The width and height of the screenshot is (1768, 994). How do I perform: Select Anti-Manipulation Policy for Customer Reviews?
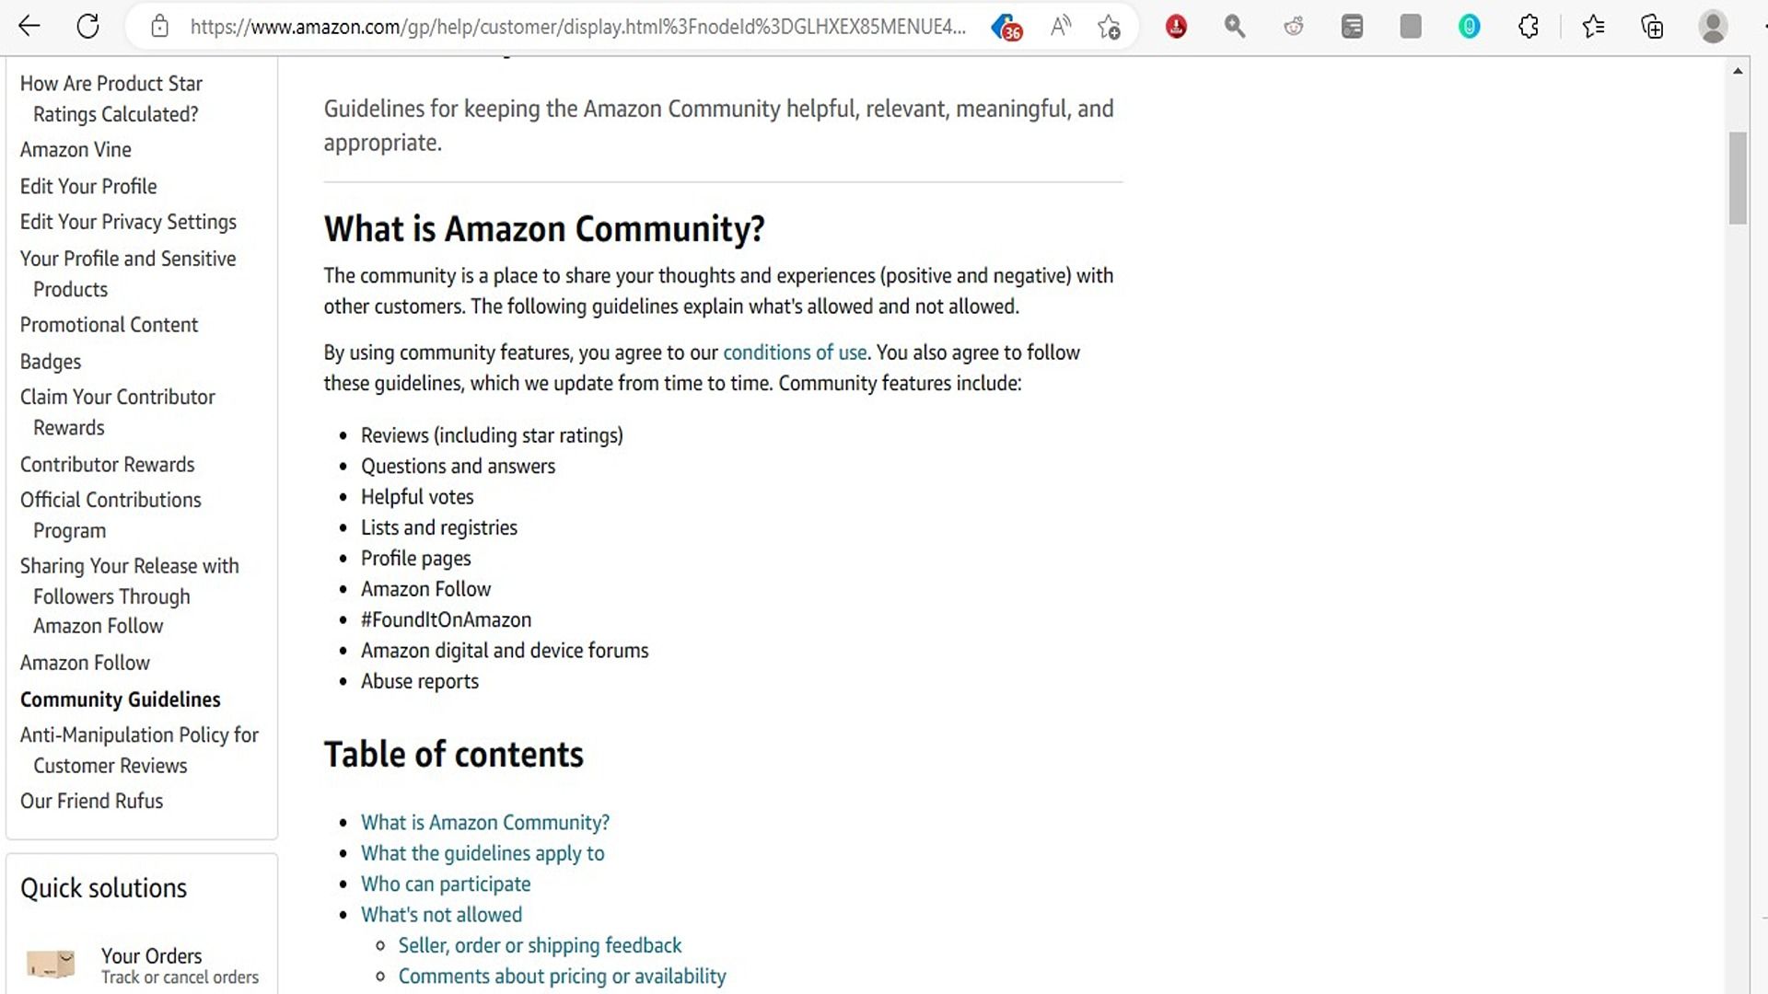(139, 749)
